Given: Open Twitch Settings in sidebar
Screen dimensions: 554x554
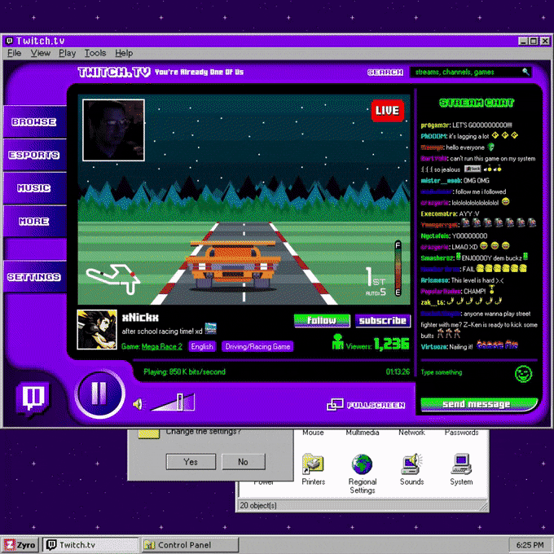Looking at the screenshot, I should (x=34, y=277).
